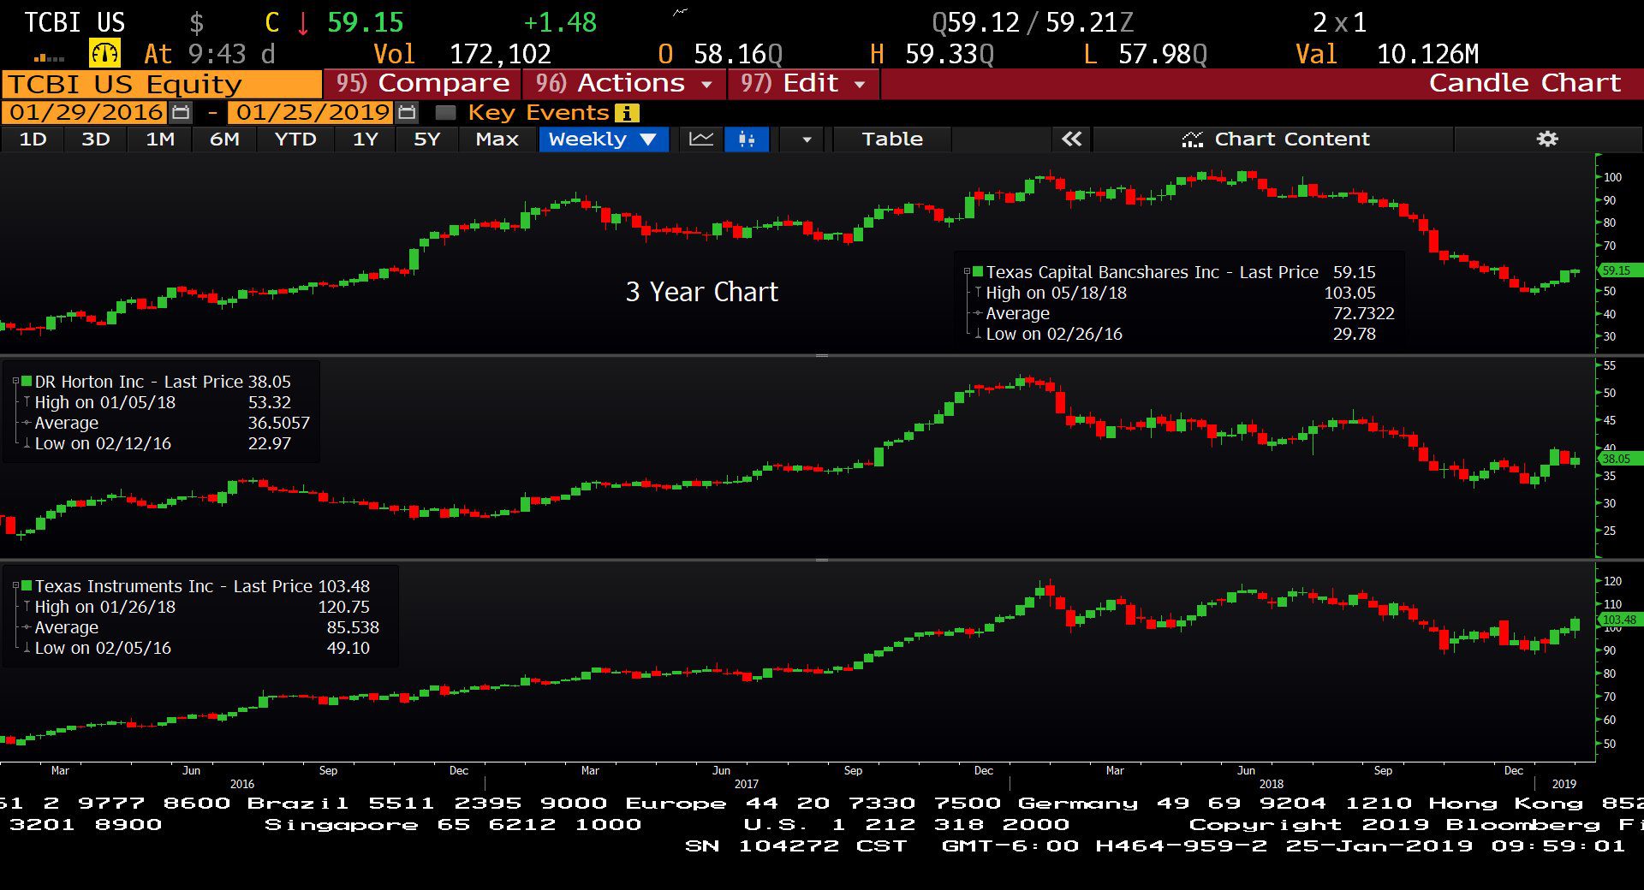Select the 6M time range tab
Viewport: 1644px width, 890px height.
[x=224, y=139]
